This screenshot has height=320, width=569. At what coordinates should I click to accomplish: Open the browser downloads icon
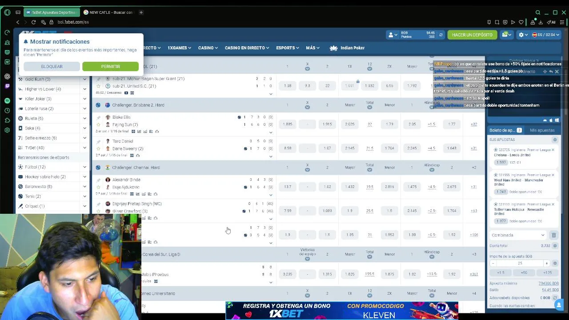tap(541, 22)
